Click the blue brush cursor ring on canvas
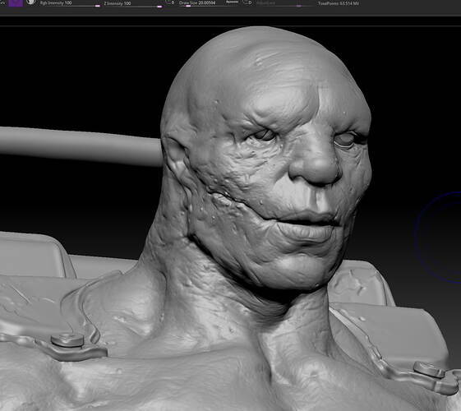Image resolution: width=461 pixels, height=411 pixels. coord(438,238)
